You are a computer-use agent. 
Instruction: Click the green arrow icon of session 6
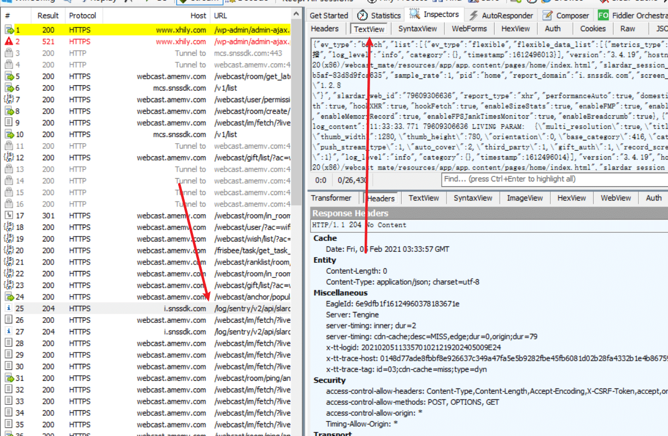[9, 88]
